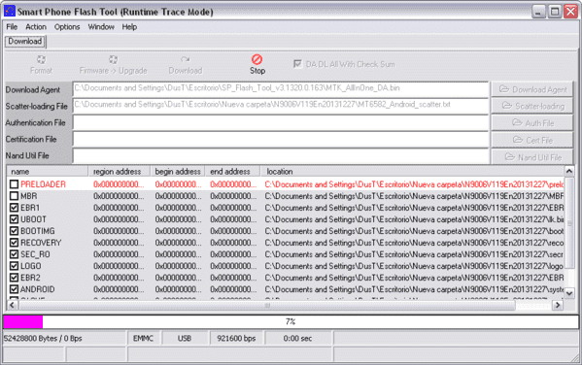Click the Download Agent path field

281,89
